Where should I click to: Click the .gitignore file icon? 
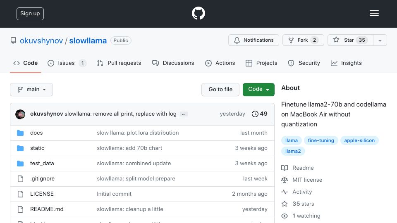pyautogui.click(x=20, y=179)
